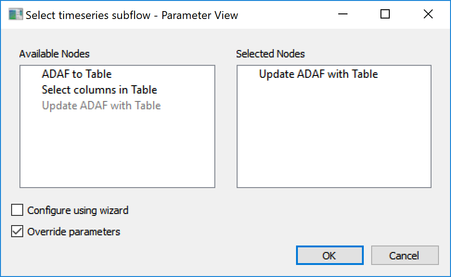Select 'ADAF to Table' in Available Nodes
Screen dimensions: 451x277
(x=77, y=74)
